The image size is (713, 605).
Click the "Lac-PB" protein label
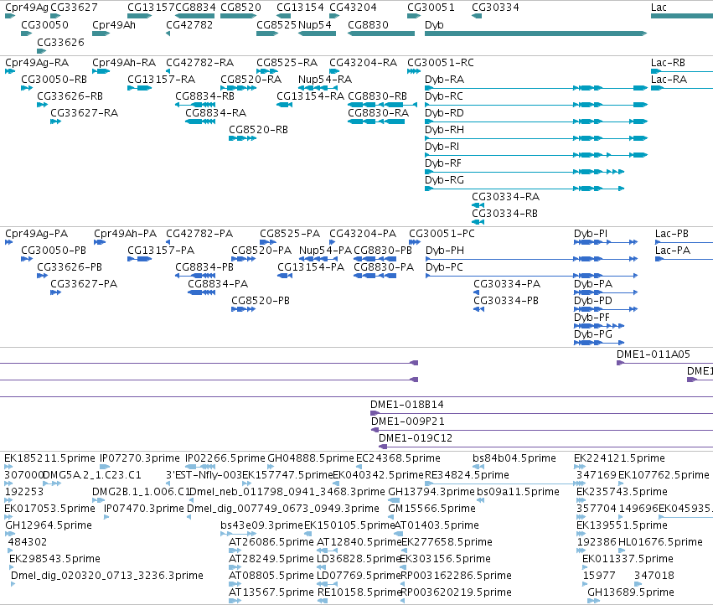[x=672, y=234]
